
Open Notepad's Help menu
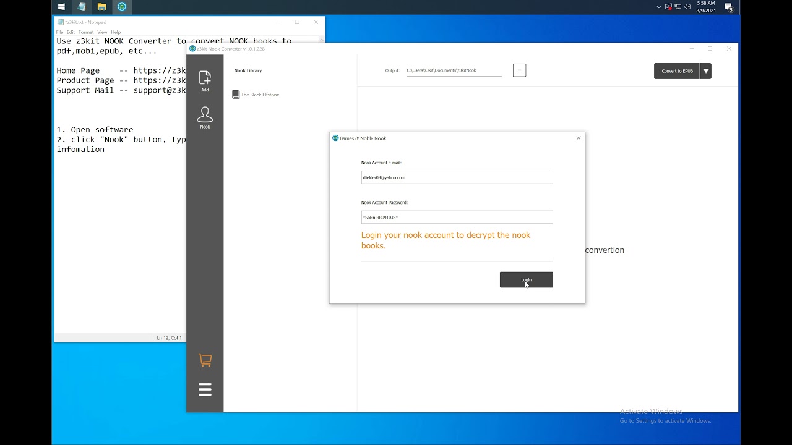coord(116,32)
